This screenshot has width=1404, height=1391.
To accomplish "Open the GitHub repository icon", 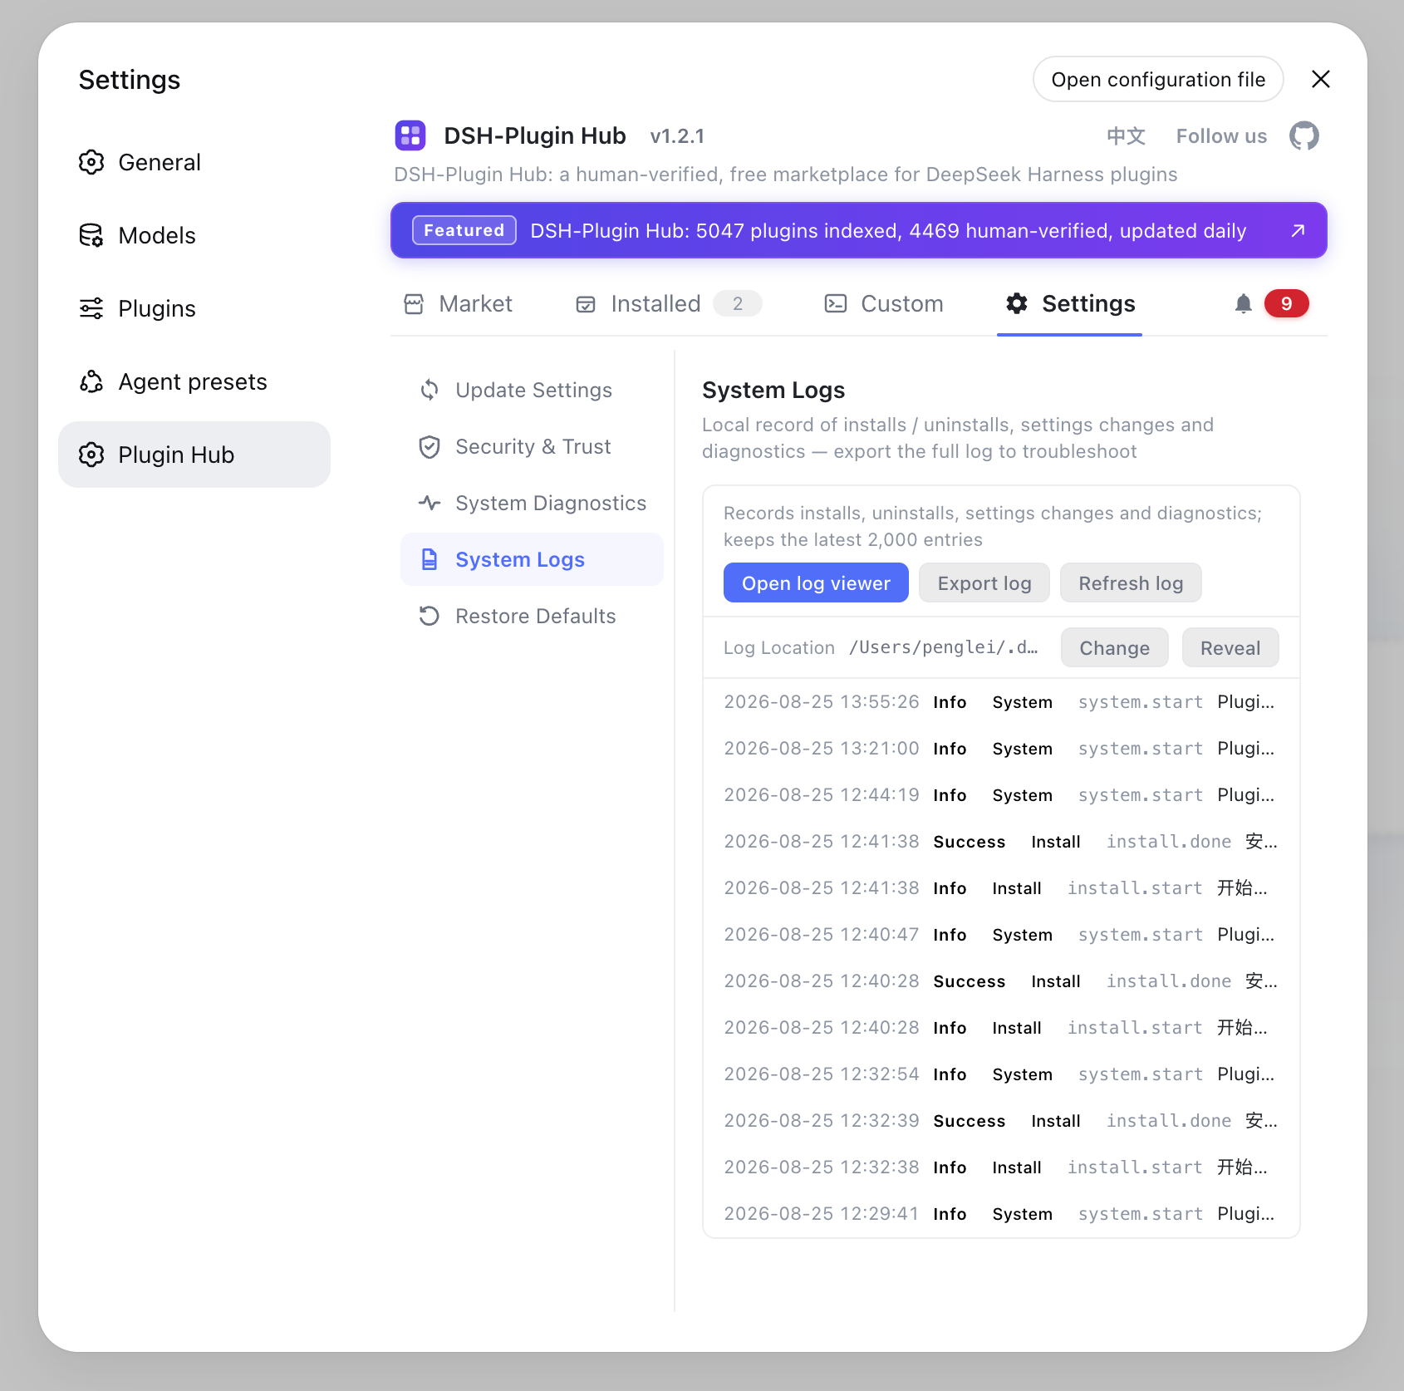I will point(1303,136).
